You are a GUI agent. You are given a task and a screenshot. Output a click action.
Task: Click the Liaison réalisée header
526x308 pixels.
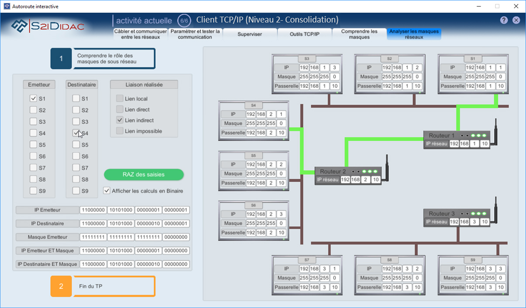144,85
